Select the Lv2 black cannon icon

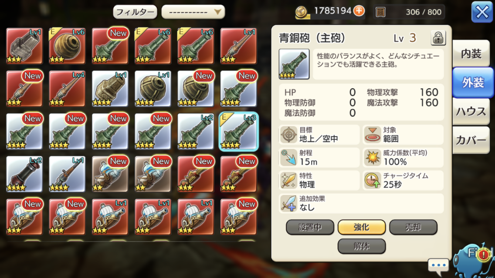pos(24,174)
